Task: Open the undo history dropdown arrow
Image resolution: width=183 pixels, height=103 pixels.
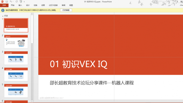Action: 13,2
